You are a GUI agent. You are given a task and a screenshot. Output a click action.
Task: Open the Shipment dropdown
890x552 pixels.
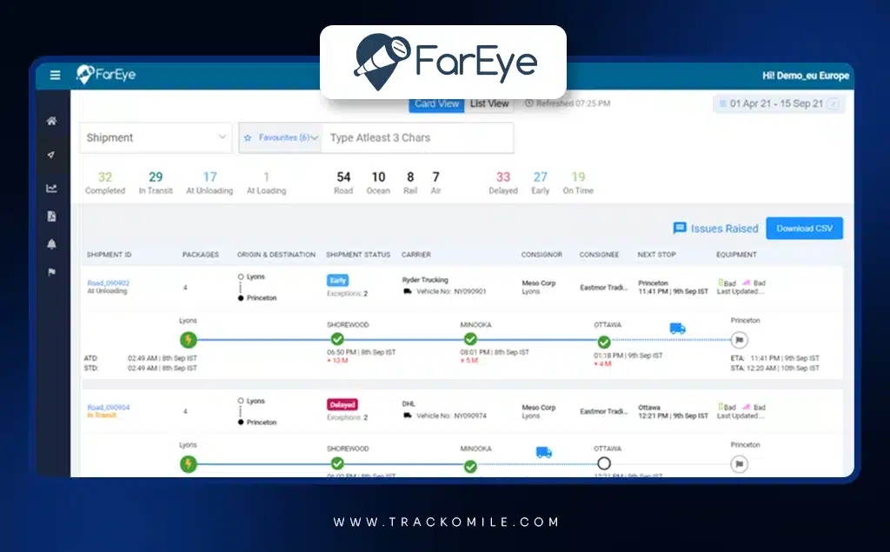point(156,138)
